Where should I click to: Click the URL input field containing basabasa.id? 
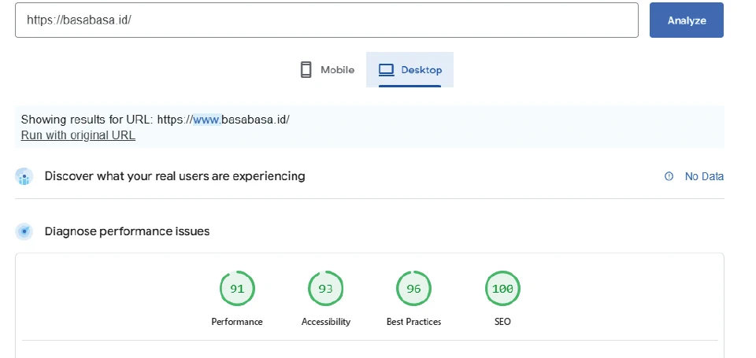point(326,20)
